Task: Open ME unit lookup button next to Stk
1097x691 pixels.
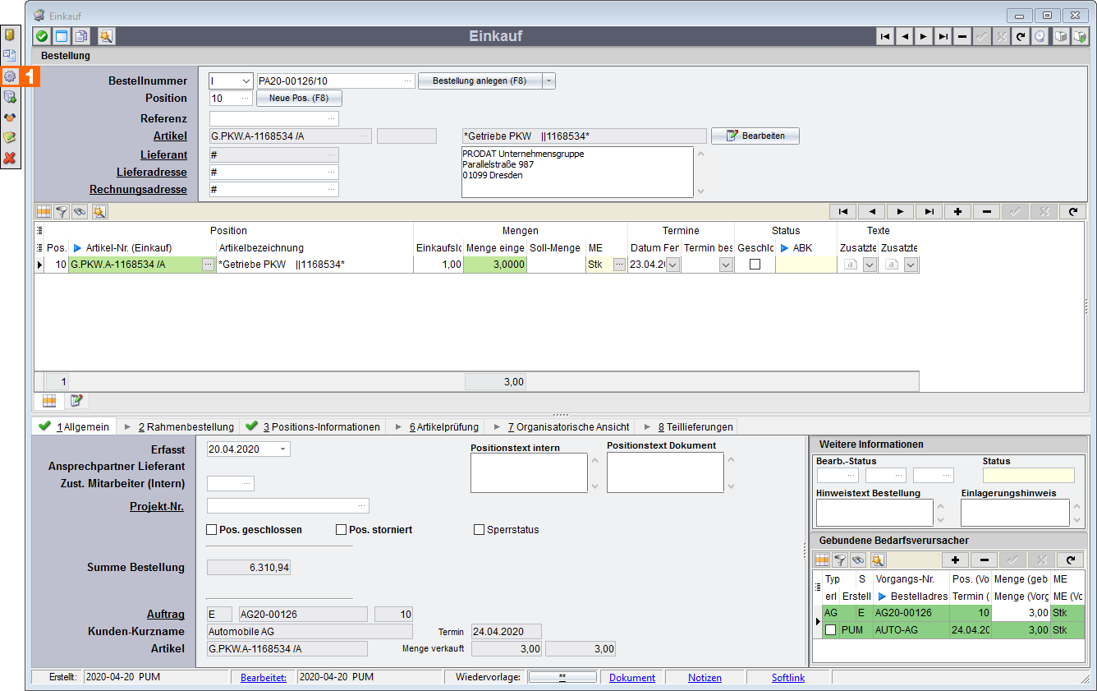Action: [619, 265]
